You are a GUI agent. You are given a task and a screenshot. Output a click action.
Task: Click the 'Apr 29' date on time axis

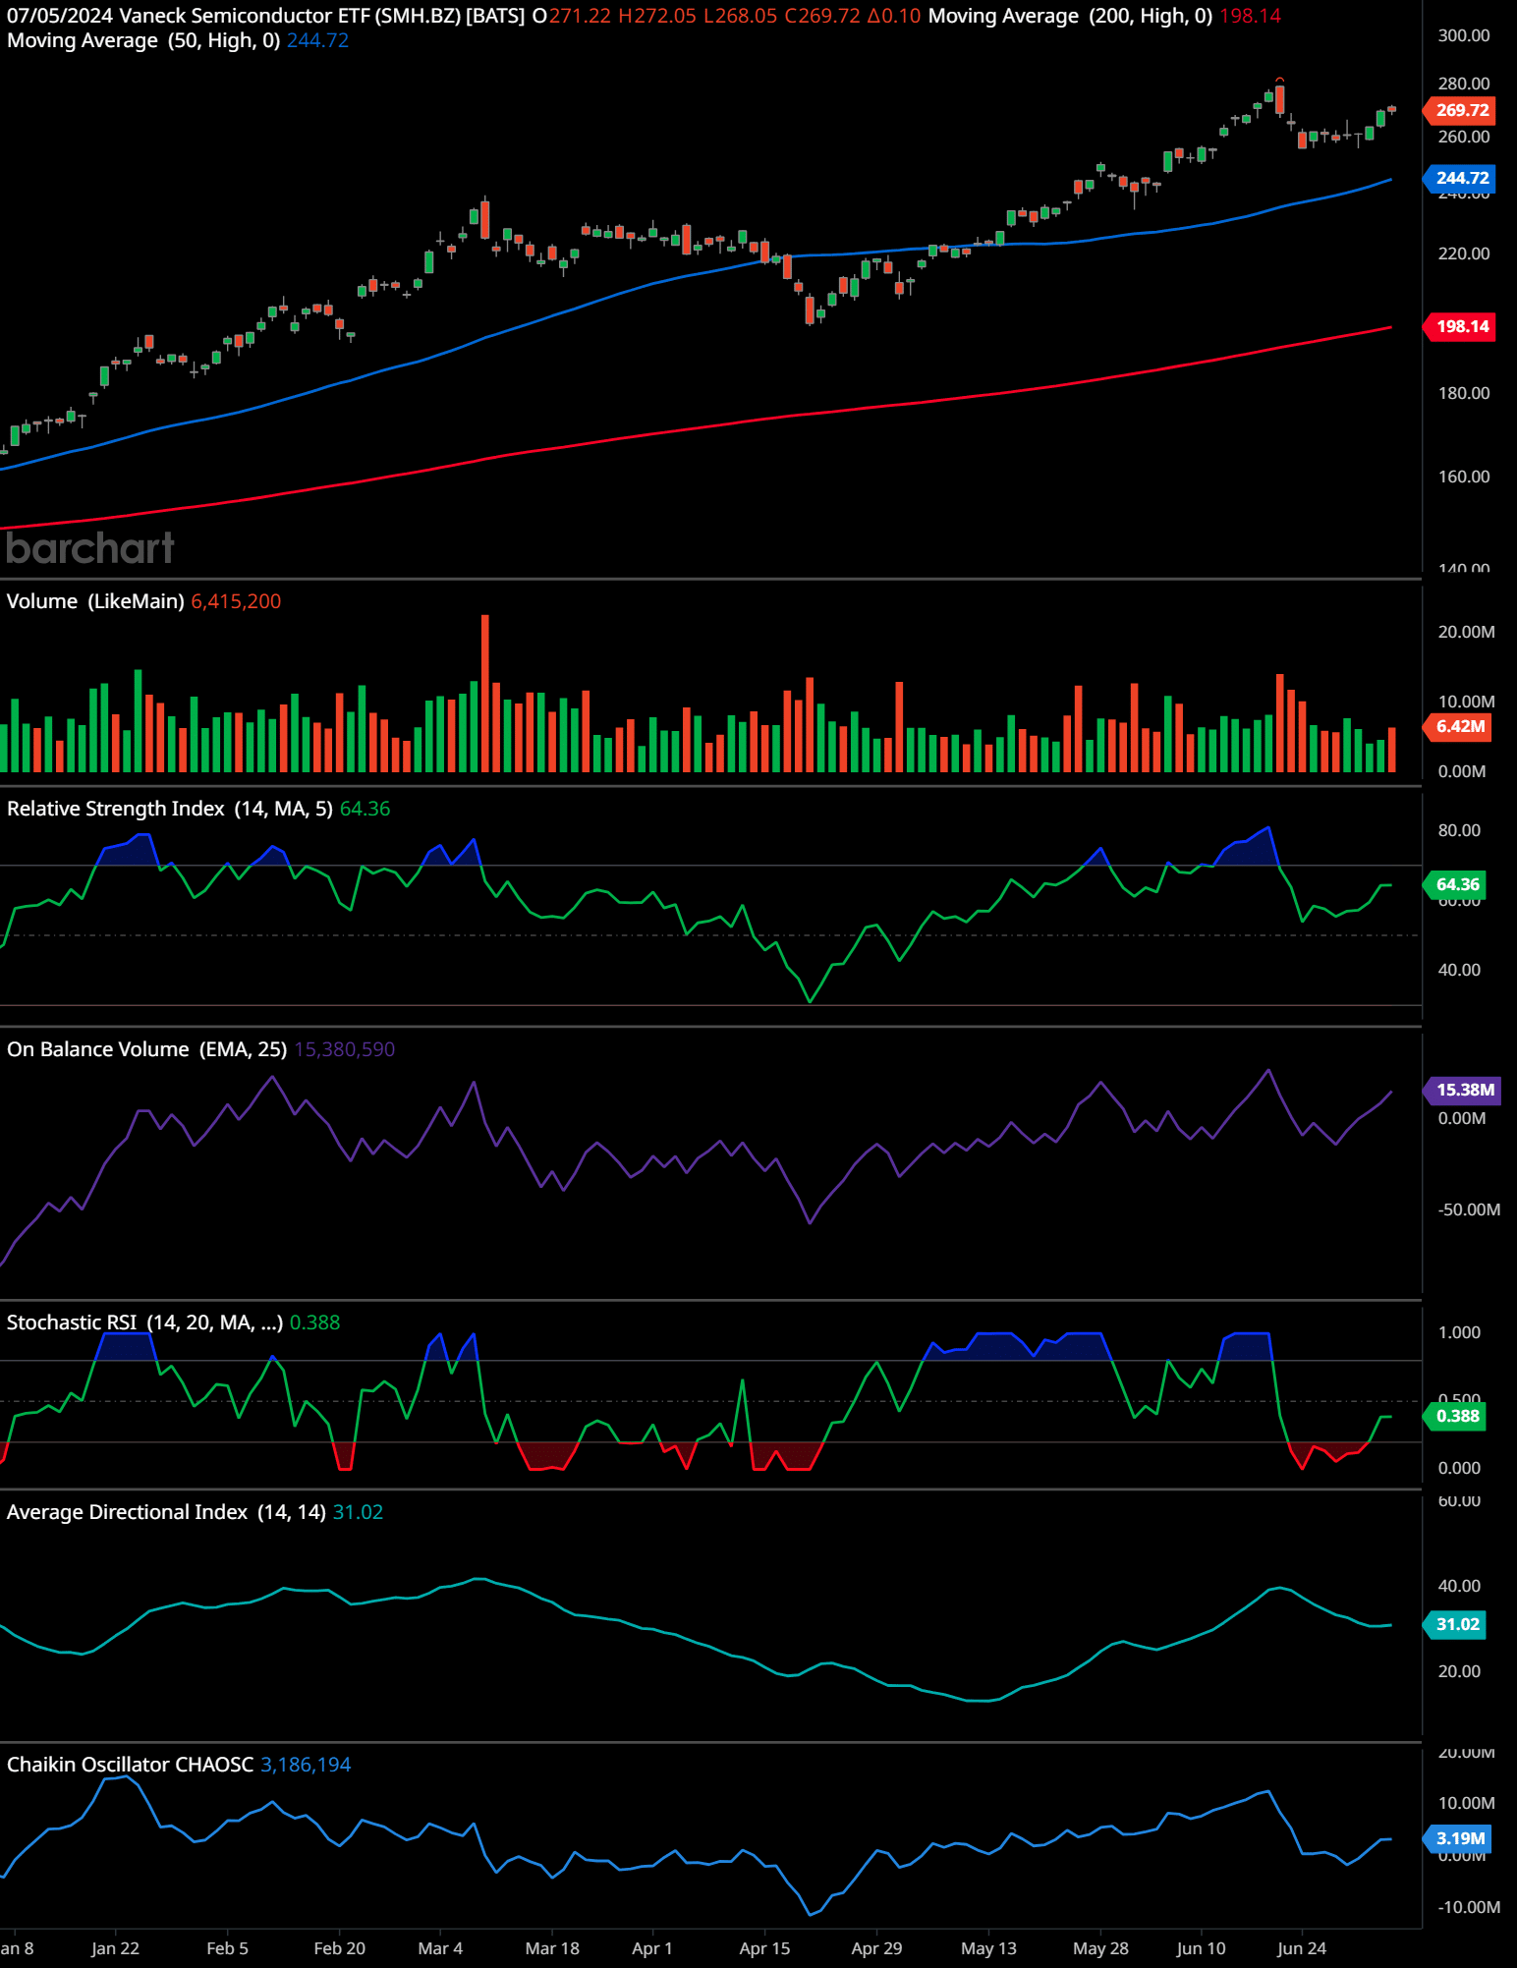[876, 1948]
